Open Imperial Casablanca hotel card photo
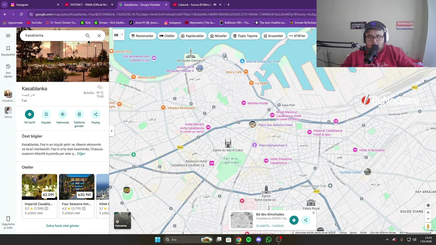 click(40, 187)
